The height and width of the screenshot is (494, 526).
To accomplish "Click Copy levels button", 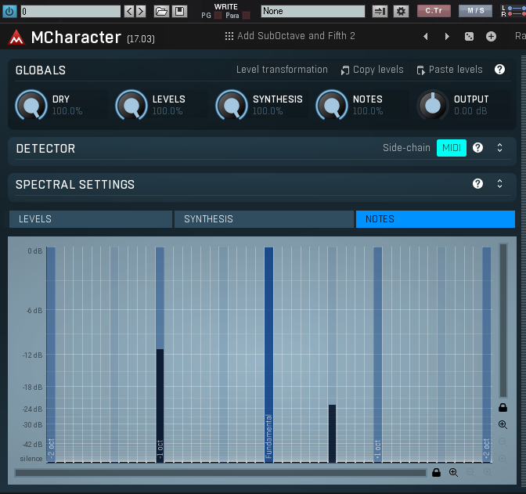I will pyautogui.click(x=373, y=70).
